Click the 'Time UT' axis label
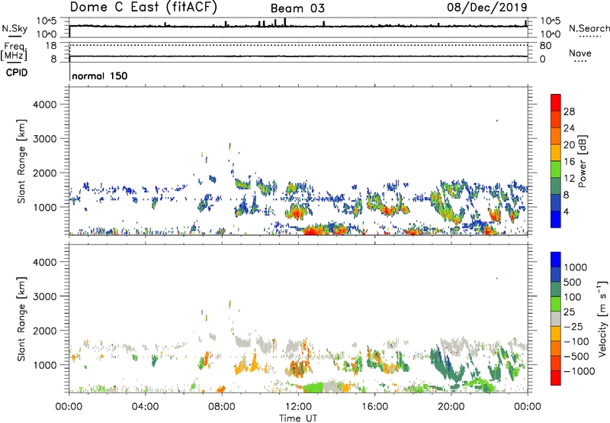 pyautogui.click(x=298, y=418)
